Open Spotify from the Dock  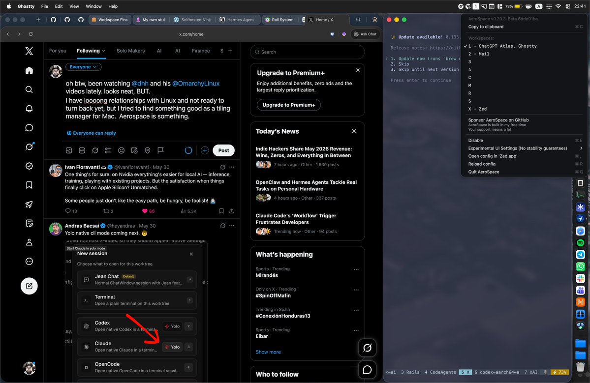click(x=580, y=243)
